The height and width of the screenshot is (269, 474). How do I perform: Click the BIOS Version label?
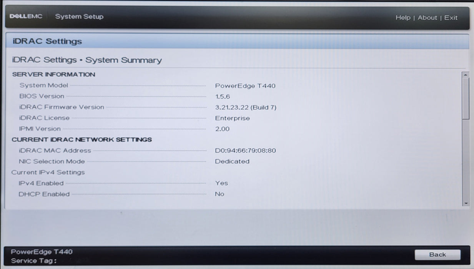42,96
